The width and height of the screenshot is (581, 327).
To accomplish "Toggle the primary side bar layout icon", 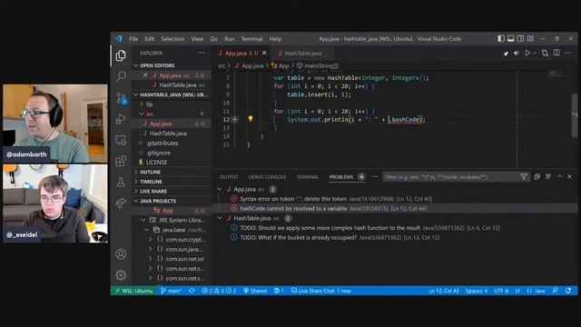I will [x=501, y=38].
